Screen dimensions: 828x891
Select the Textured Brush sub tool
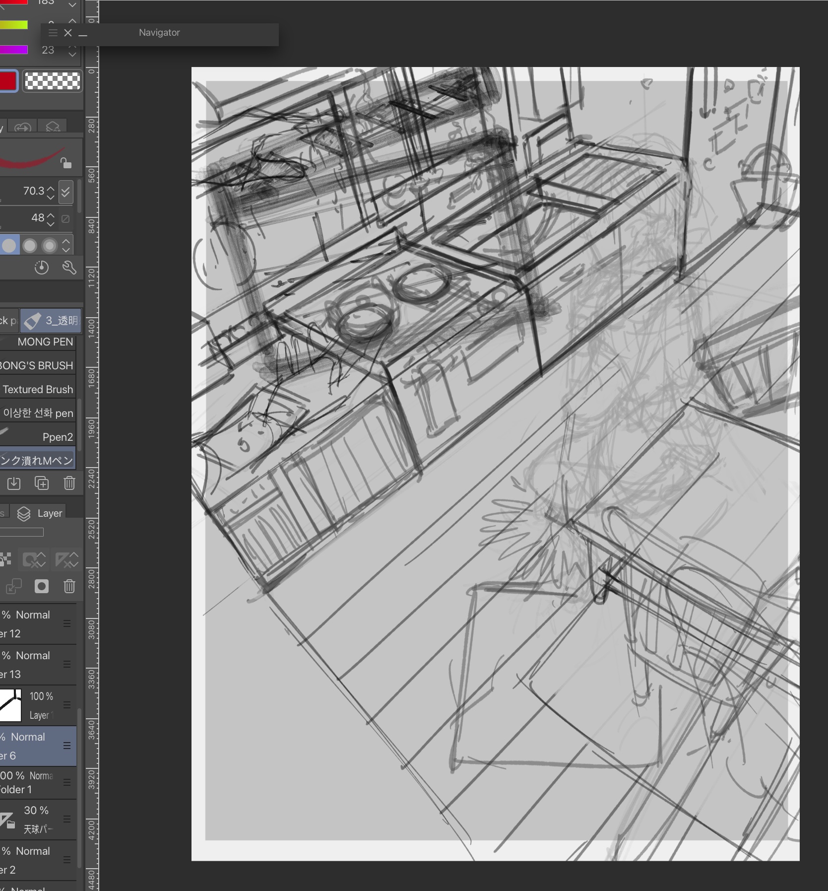coord(38,390)
